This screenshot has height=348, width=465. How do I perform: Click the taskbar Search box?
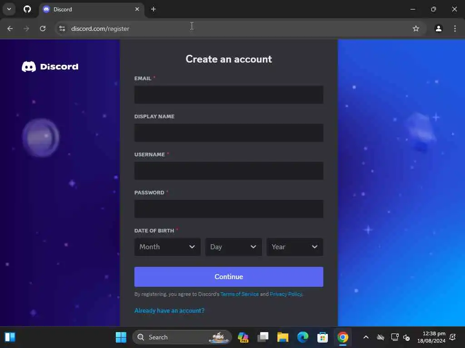[x=182, y=337]
